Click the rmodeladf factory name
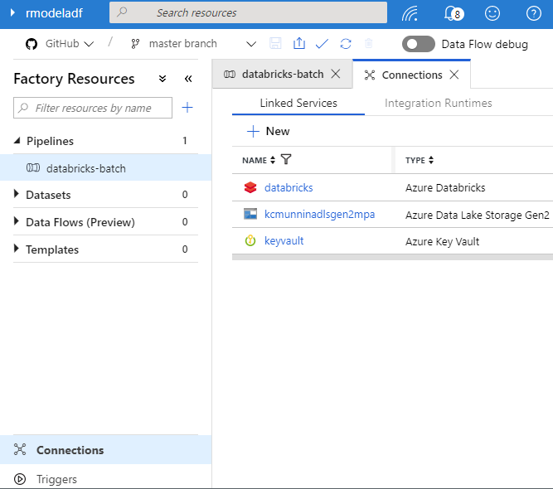The height and width of the screenshot is (489, 553). coord(54,13)
